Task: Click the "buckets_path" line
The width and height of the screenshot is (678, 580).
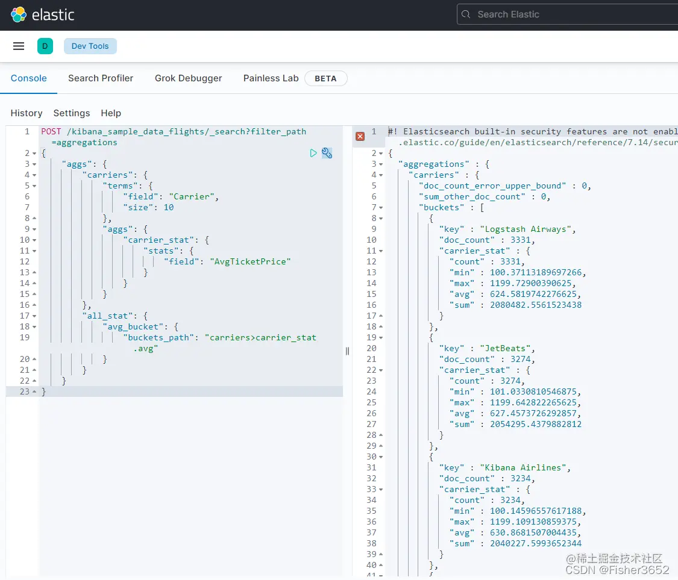Action: pos(219,343)
